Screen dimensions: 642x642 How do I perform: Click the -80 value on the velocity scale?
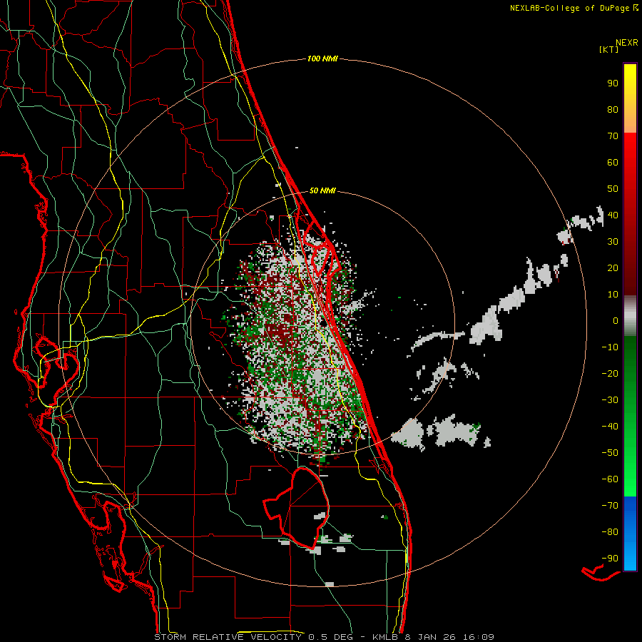pos(610,532)
